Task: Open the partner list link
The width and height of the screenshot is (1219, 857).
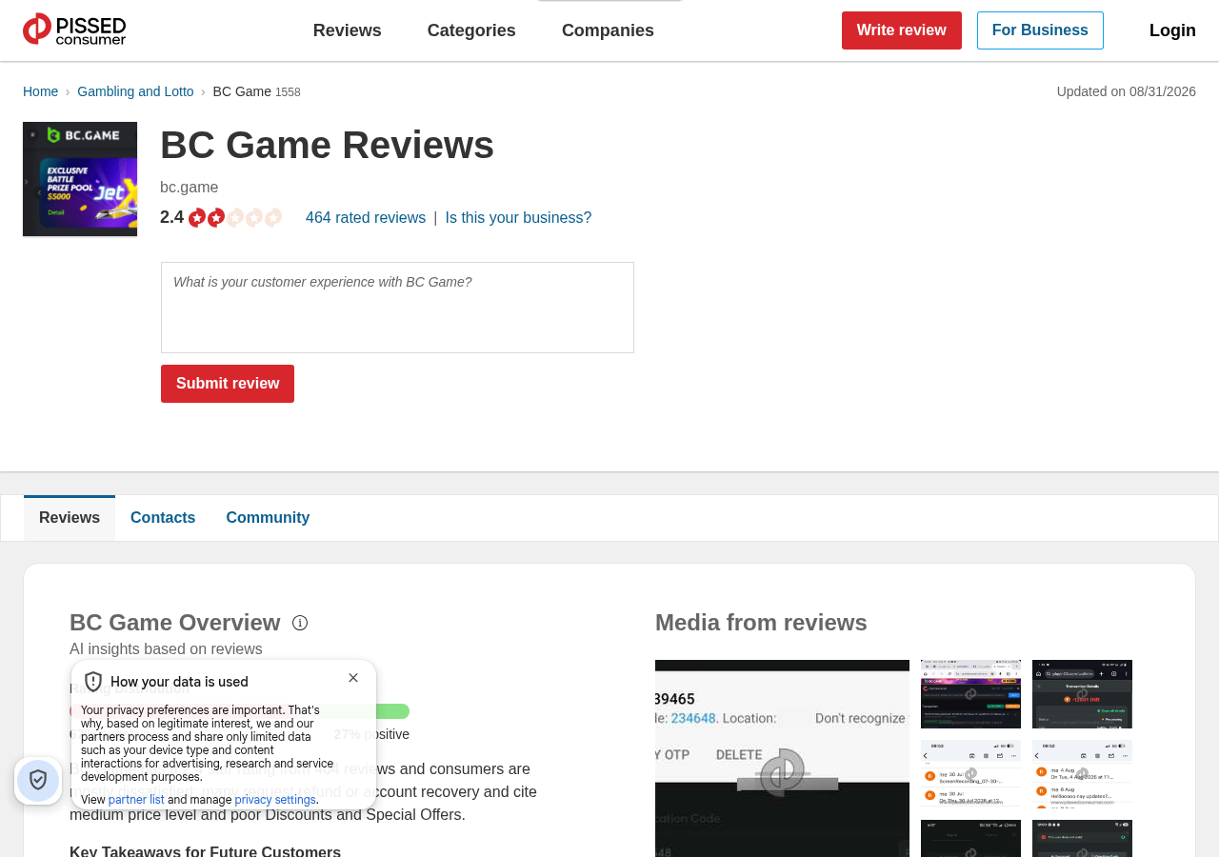Action: (136, 800)
